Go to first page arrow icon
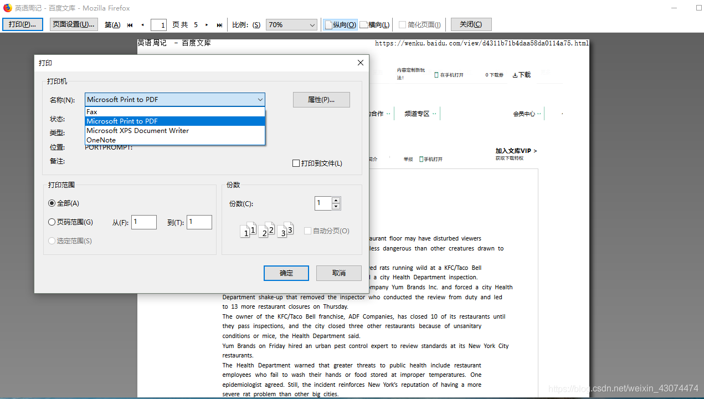This screenshot has height=399, width=704. point(130,25)
